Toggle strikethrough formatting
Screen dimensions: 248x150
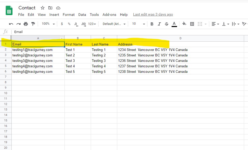coord(166,24)
